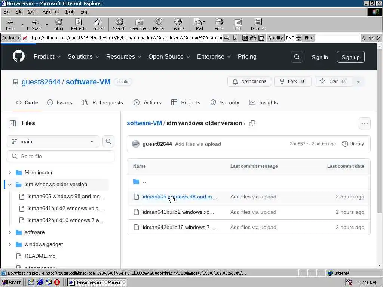This screenshot has height=287, width=383.
Task: Collapse the idm windows older version folder
Action: click(x=10, y=185)
